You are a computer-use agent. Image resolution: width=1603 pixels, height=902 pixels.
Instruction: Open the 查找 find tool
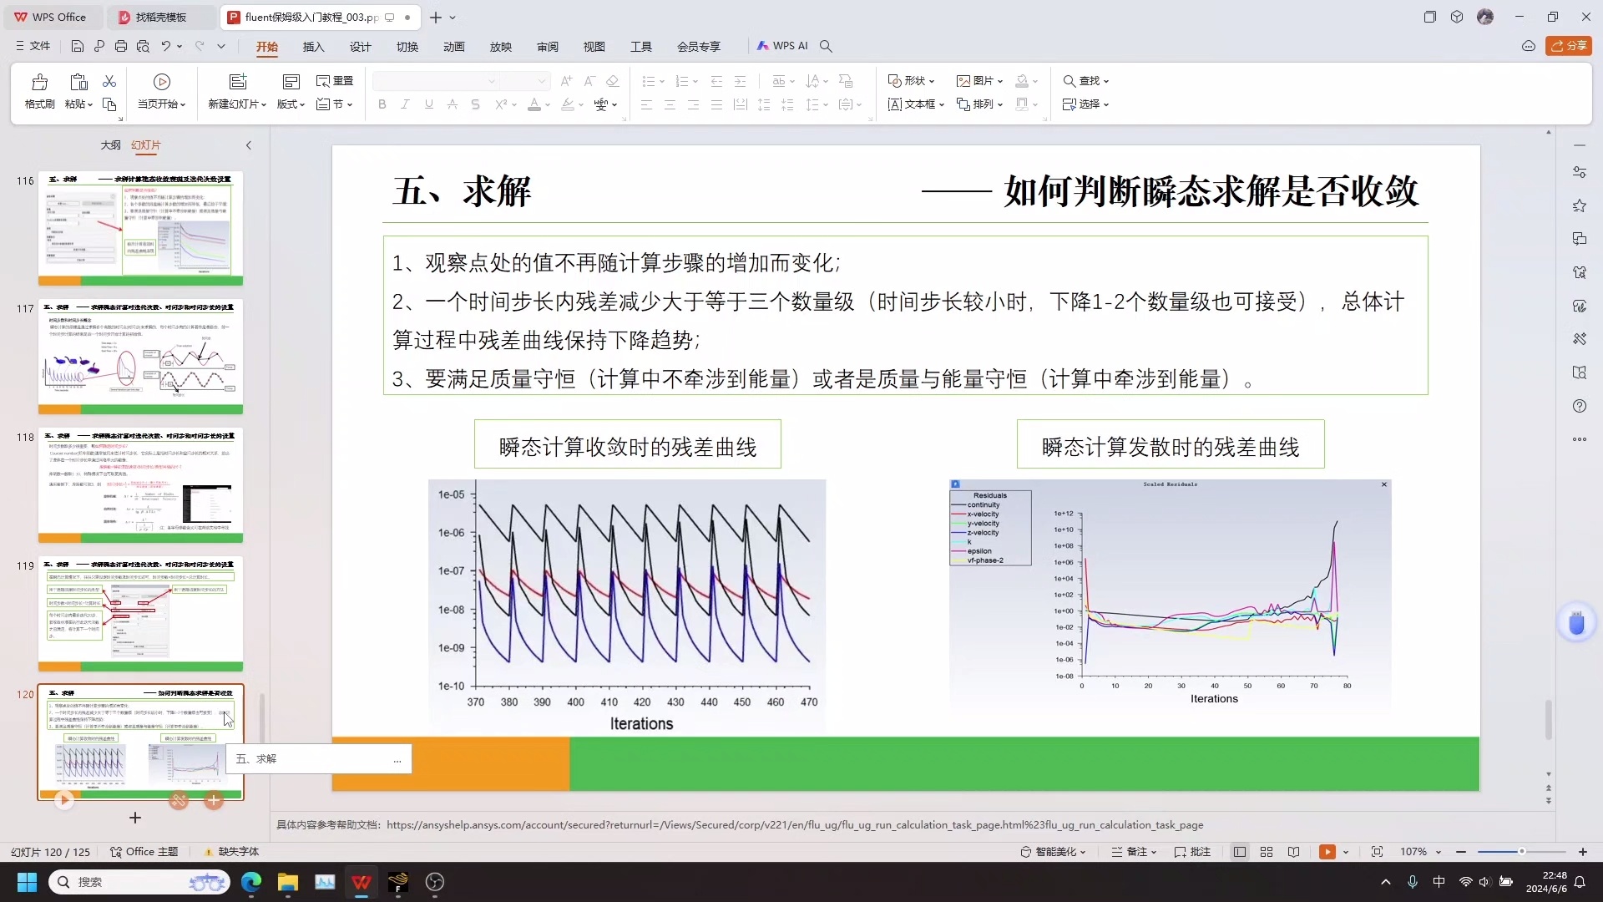click(1085, 80)
